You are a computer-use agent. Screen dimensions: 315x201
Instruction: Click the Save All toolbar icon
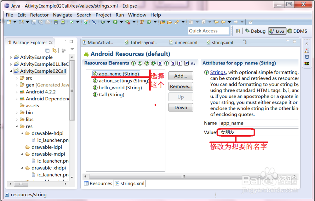[x=41, y=22]
